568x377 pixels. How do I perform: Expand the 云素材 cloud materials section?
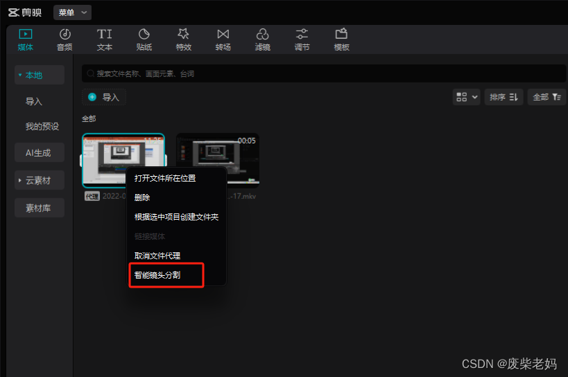tap(40, 180)
